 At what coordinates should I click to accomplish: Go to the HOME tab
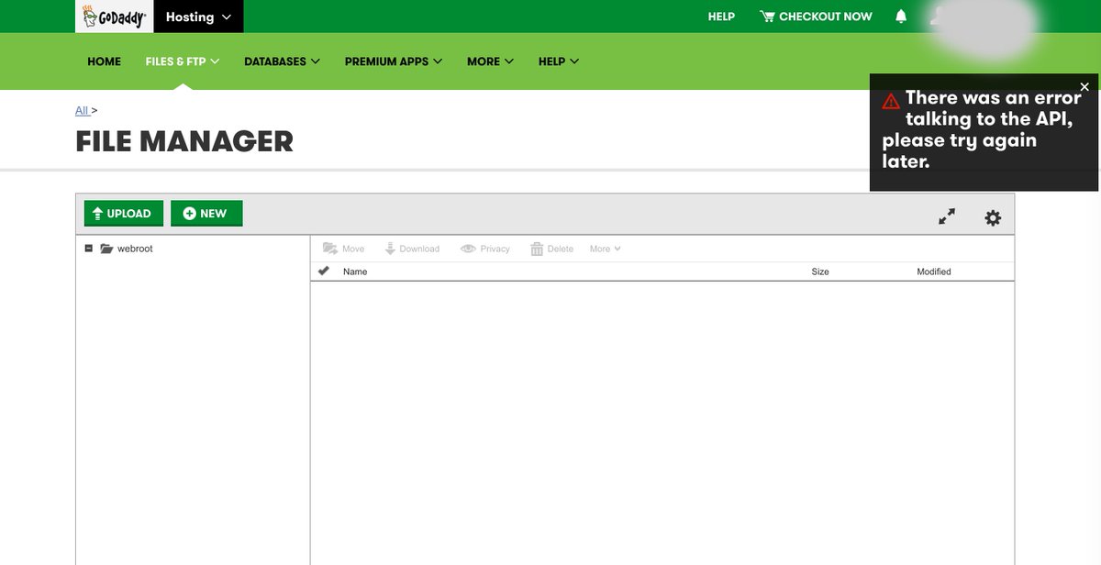click(104, 61)
